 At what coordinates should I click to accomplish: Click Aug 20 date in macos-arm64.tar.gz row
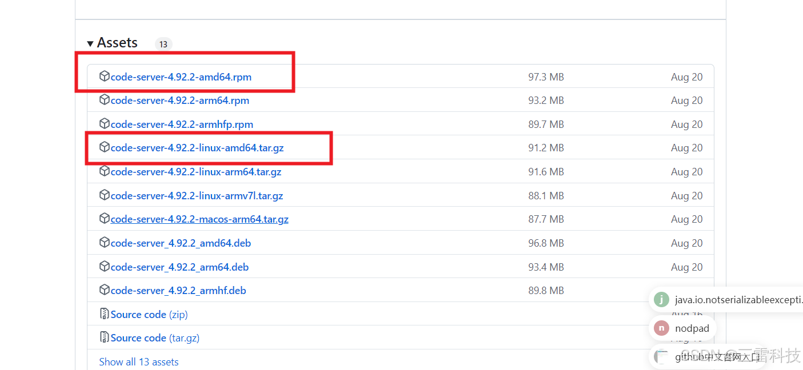point(687,219)
